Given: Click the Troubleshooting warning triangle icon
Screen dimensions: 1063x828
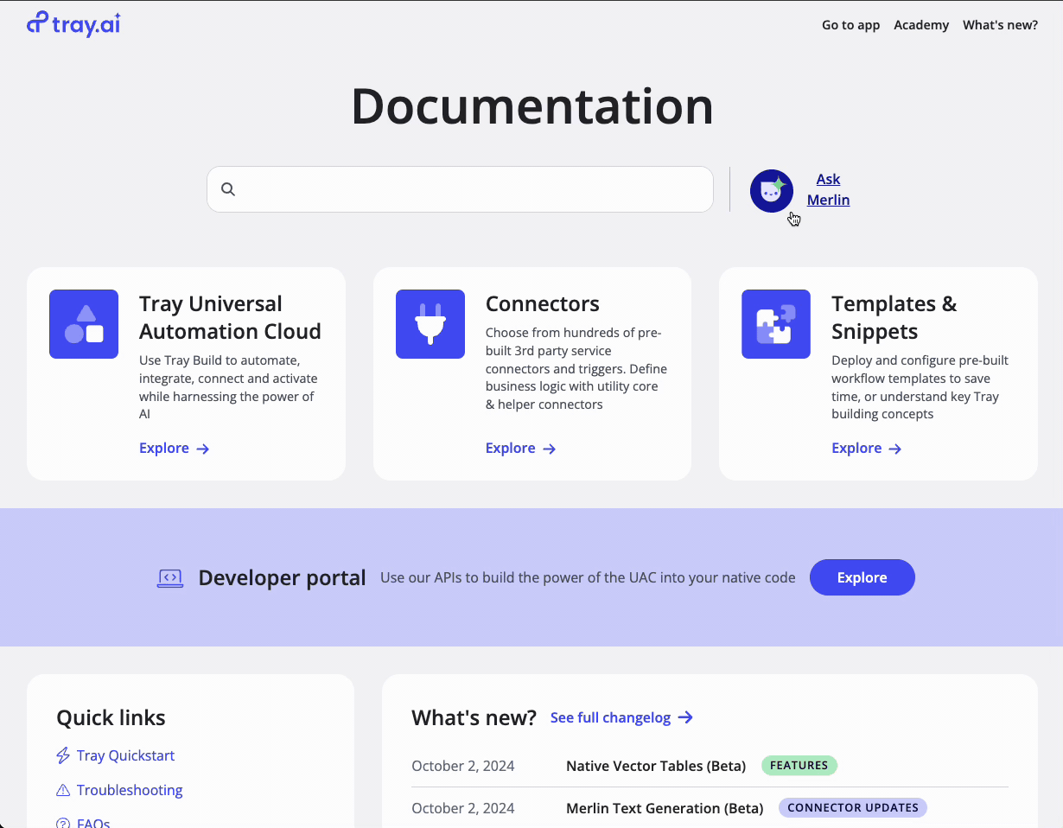Looking at the screenshot, I should [x=63, y=790].
